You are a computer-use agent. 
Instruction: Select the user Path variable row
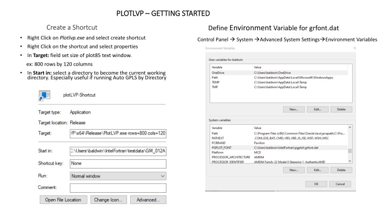(x=279, y=78)
